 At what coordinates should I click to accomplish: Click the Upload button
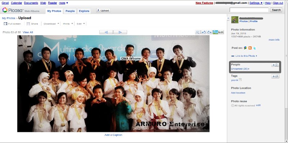103,11
